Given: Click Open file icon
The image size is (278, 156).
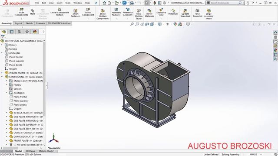Looking at the screenshot, I should [116, 3].
